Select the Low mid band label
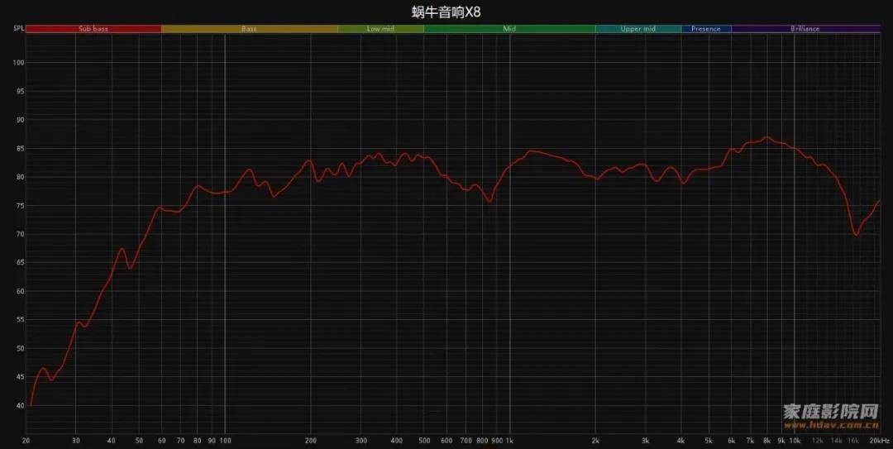Image resolution: width=893 pixels, height=449 pixels. click(380, 29)
